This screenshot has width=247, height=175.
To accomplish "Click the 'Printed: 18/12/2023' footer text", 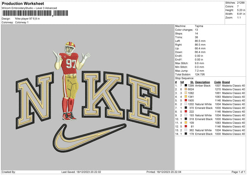I will coord(164,172).
